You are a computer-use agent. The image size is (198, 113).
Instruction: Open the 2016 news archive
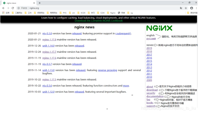click(x=149, y=58)
